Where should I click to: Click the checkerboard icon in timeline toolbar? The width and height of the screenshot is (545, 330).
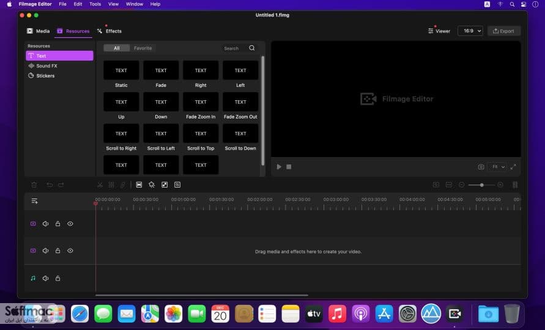[165, 185]
